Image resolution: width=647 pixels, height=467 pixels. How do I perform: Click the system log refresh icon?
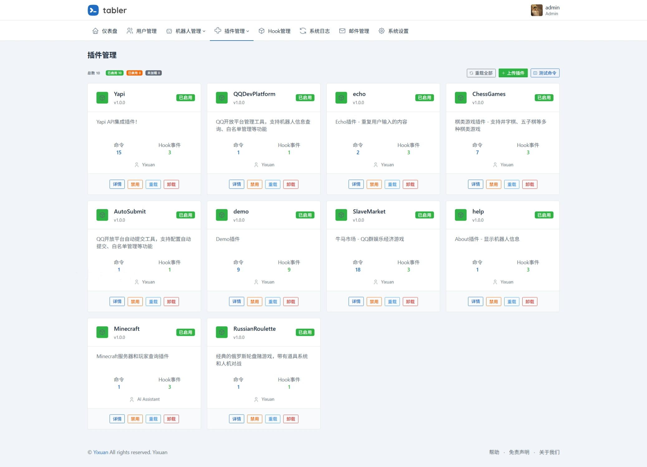[x=303, y=31]
